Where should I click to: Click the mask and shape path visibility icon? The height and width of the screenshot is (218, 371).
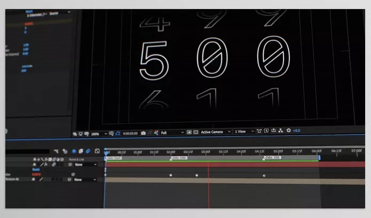click(x=86, y=134)
